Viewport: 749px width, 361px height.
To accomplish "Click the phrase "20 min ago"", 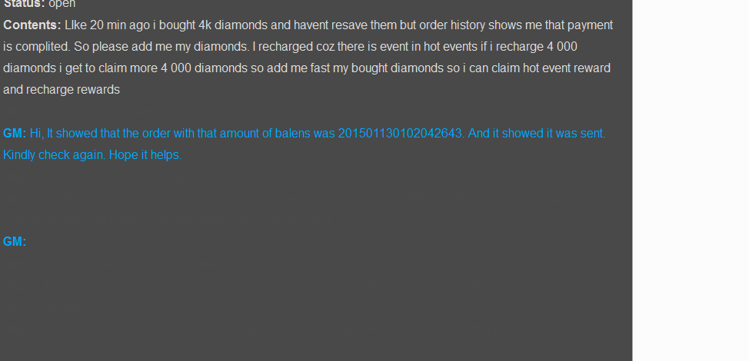I will 122,25.
